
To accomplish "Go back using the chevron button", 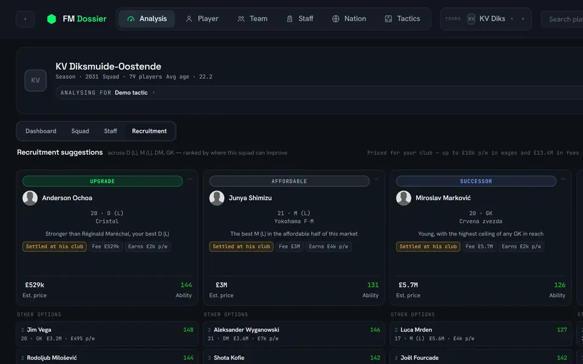I will [26, 19].
